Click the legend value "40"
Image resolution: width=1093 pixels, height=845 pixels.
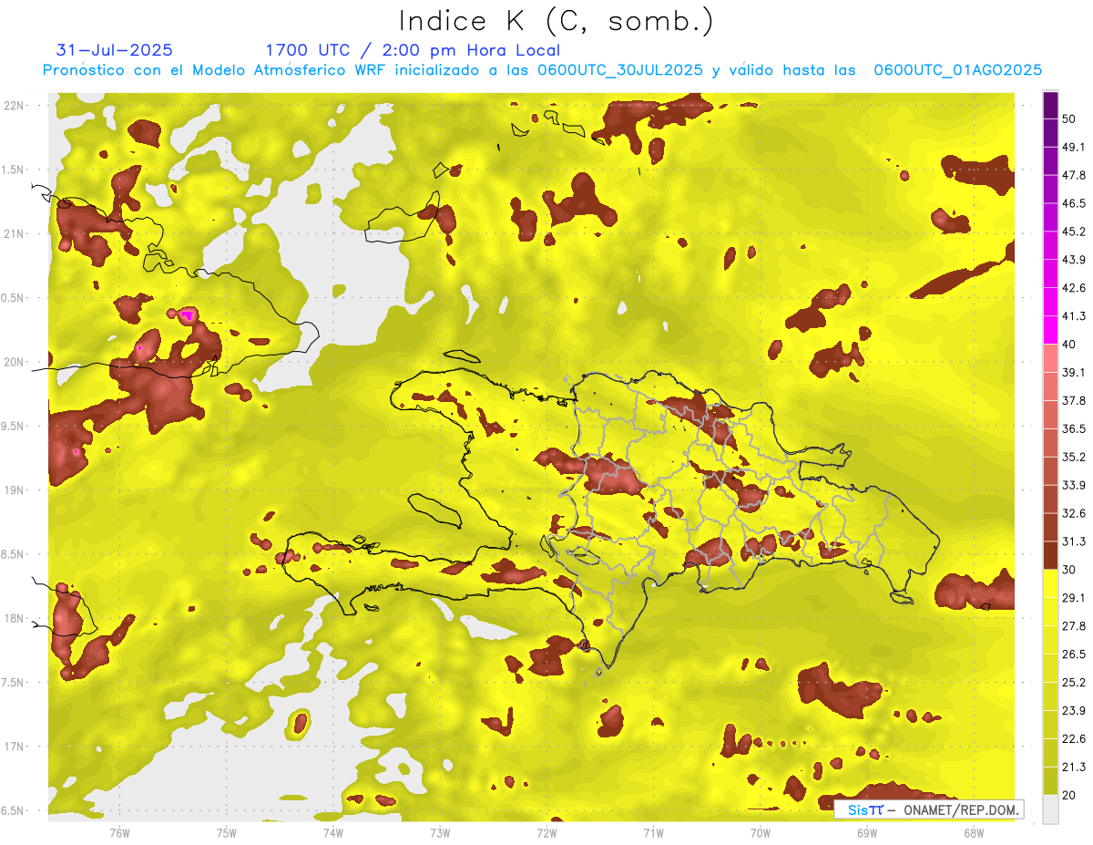[x=1069, y=345]
